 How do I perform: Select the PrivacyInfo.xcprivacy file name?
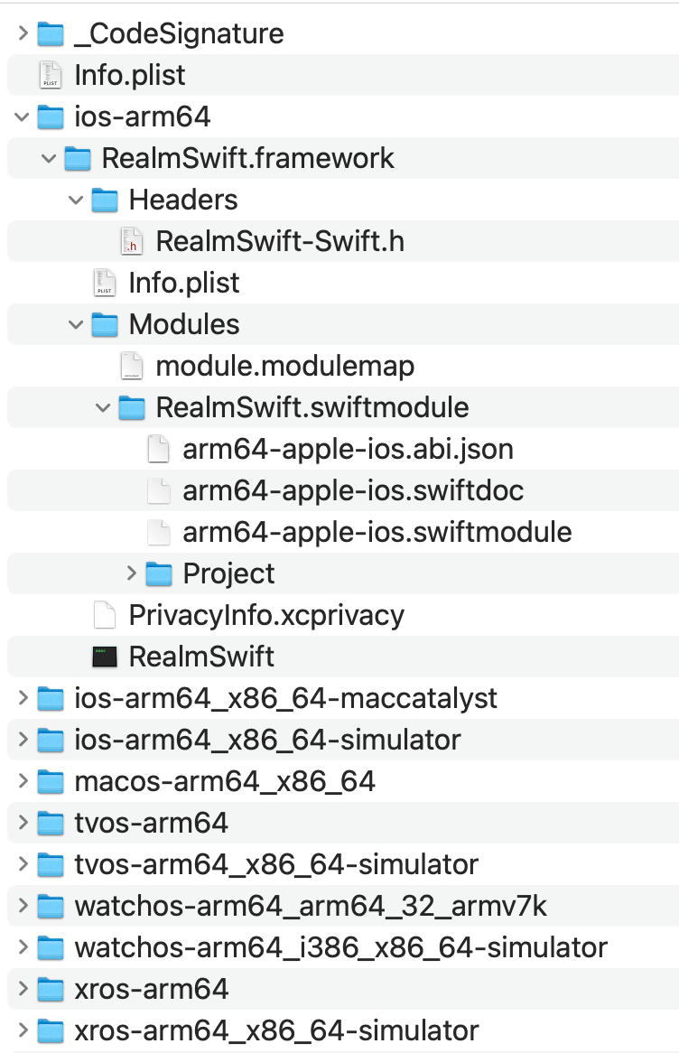tap(266, 616)
